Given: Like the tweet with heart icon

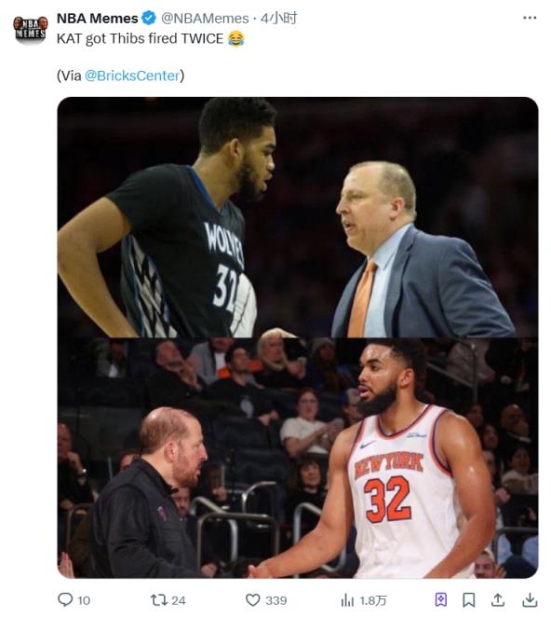Looking at the screenshot, I should (x=252, y=600).
